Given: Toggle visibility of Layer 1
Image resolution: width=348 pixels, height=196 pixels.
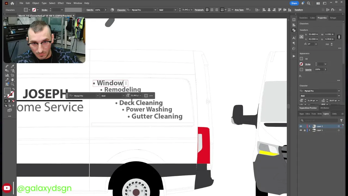Looking at the screenshot, I should 301,130.
